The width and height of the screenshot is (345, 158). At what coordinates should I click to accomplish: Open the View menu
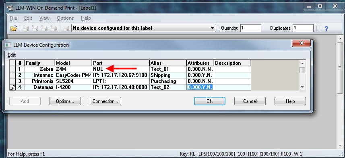[x=44, y=18]
